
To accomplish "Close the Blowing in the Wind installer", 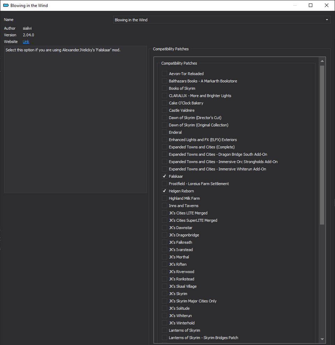I will click(x=327, y=5).
